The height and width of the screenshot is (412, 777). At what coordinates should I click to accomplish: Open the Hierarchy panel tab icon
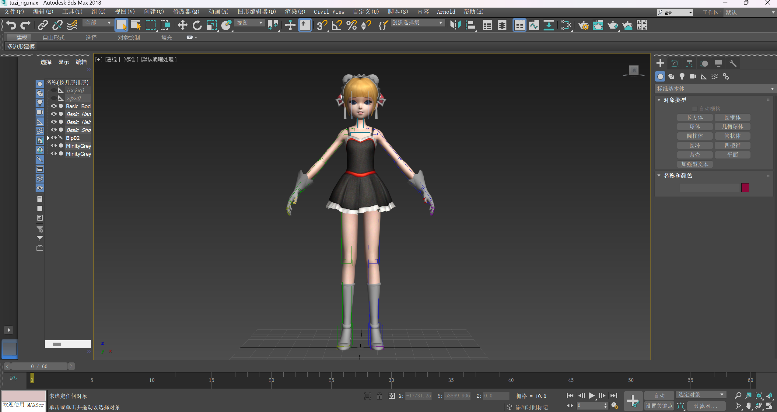pos(689,64)
